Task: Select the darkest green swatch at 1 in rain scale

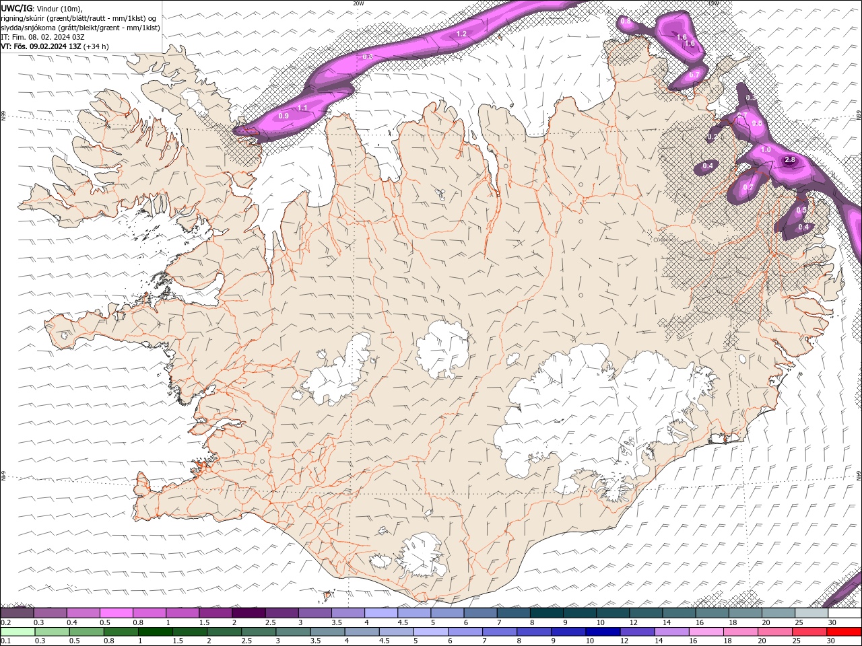Action: [x=154, y=632]
